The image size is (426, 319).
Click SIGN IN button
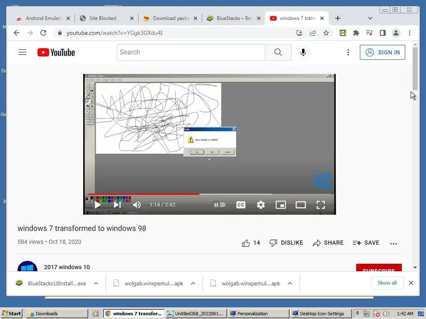click(x=382, y=52)
